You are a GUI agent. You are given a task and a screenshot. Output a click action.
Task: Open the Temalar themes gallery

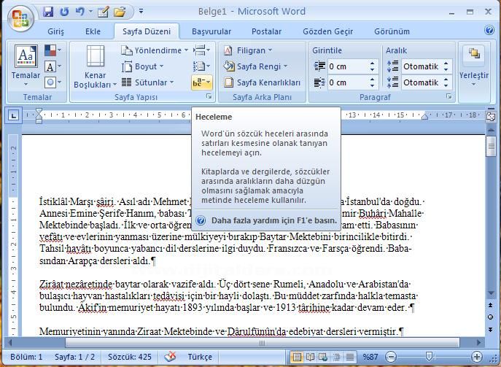(26, 66)
